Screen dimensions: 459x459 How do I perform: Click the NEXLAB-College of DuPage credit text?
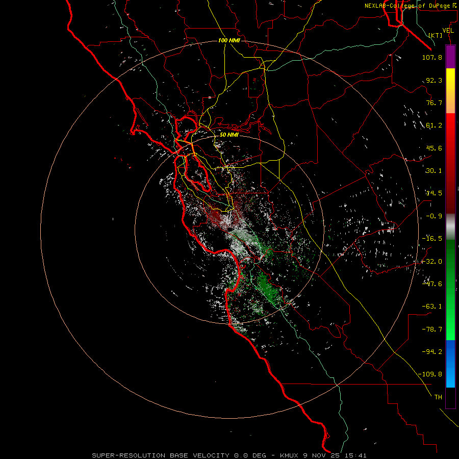coord(411,6)
